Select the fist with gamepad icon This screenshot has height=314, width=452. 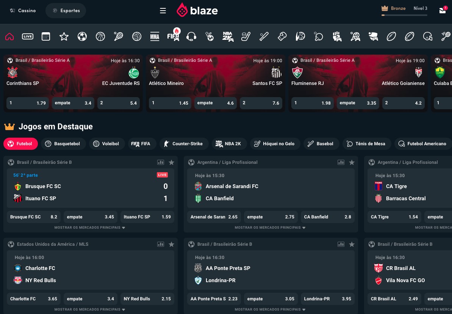[x=337, y=36]
